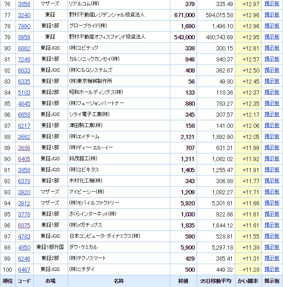Select company name (株)フュージョンパートナー
Viewport: 283px width, 287px height.
click(97, 103)
